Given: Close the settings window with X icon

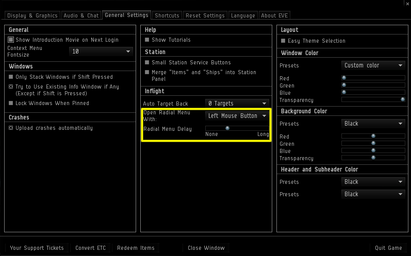Looking at the screenshot, I should [406, 3].
